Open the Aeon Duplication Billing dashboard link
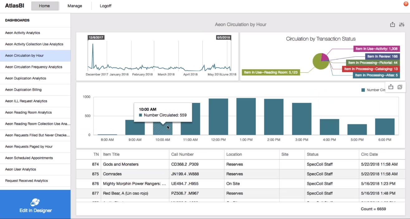This screenshot has height=219, width=410. click(35, 89)
